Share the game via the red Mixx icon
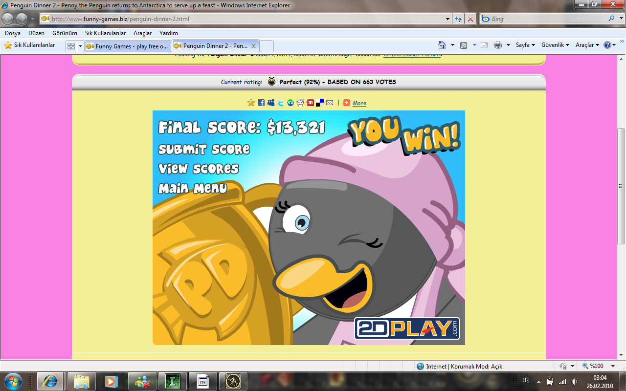This screenshot has width=626, height=391. pos(310,103)
